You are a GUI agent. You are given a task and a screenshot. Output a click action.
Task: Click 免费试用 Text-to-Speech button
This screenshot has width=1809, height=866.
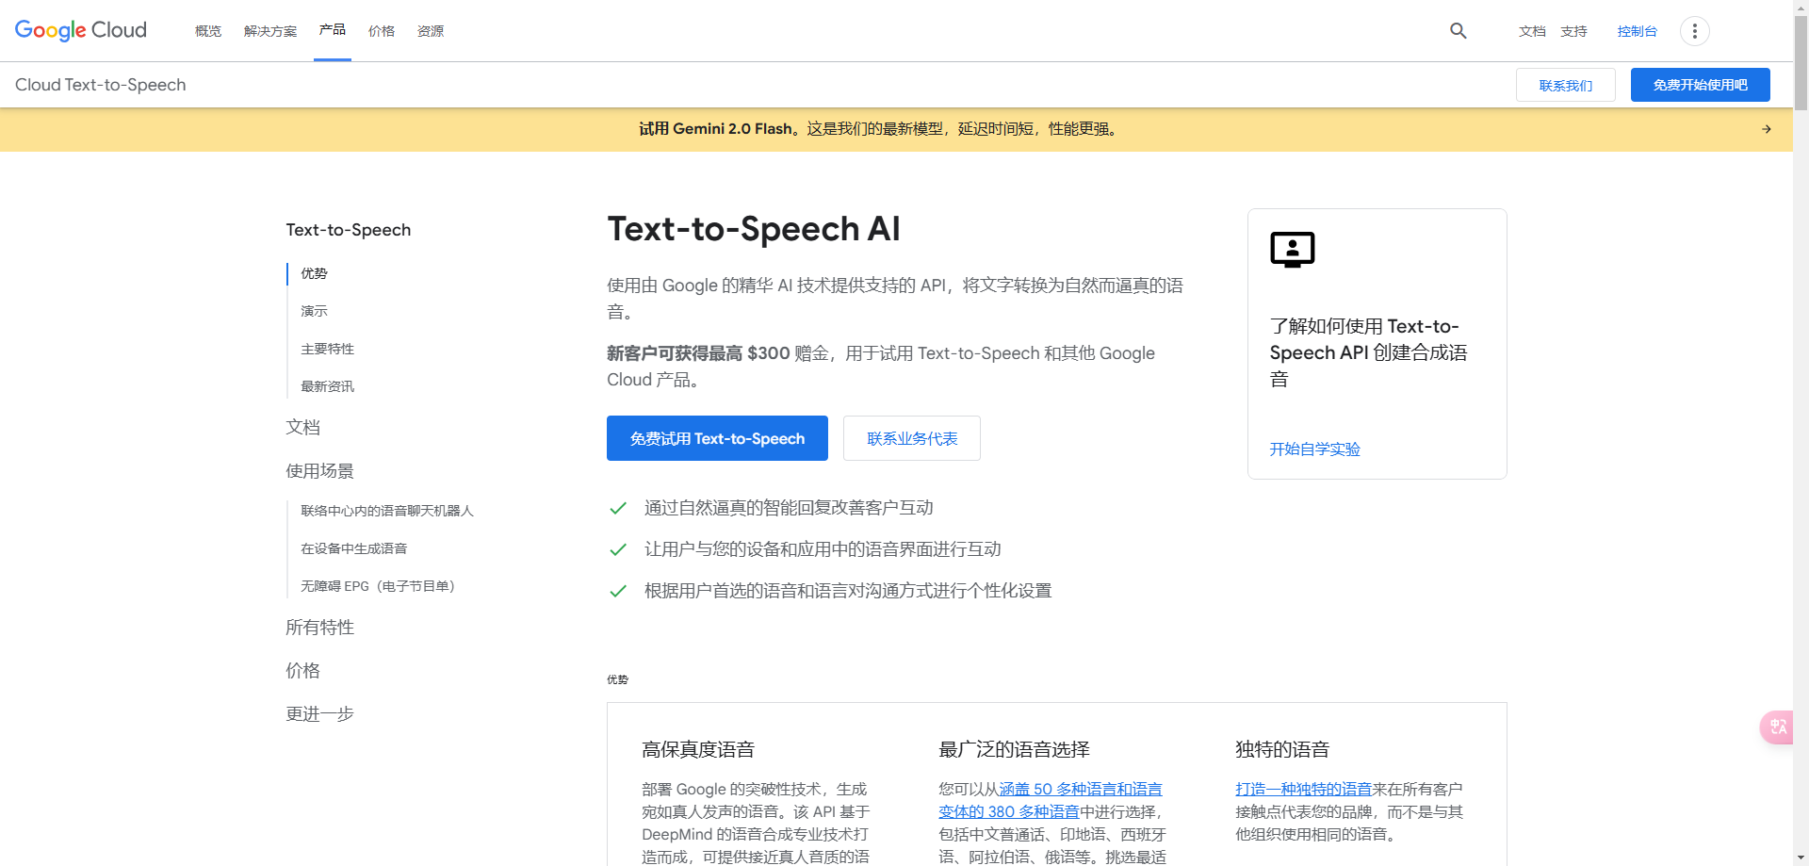(x=717, y=438)
